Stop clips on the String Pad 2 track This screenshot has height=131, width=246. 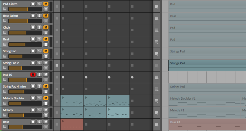[57, 65]
